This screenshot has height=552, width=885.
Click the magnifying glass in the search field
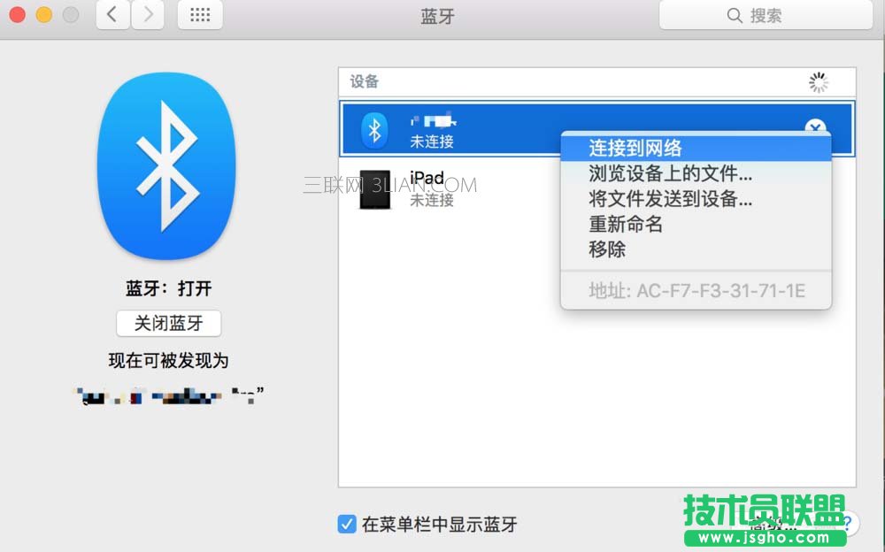coord(734,14)
